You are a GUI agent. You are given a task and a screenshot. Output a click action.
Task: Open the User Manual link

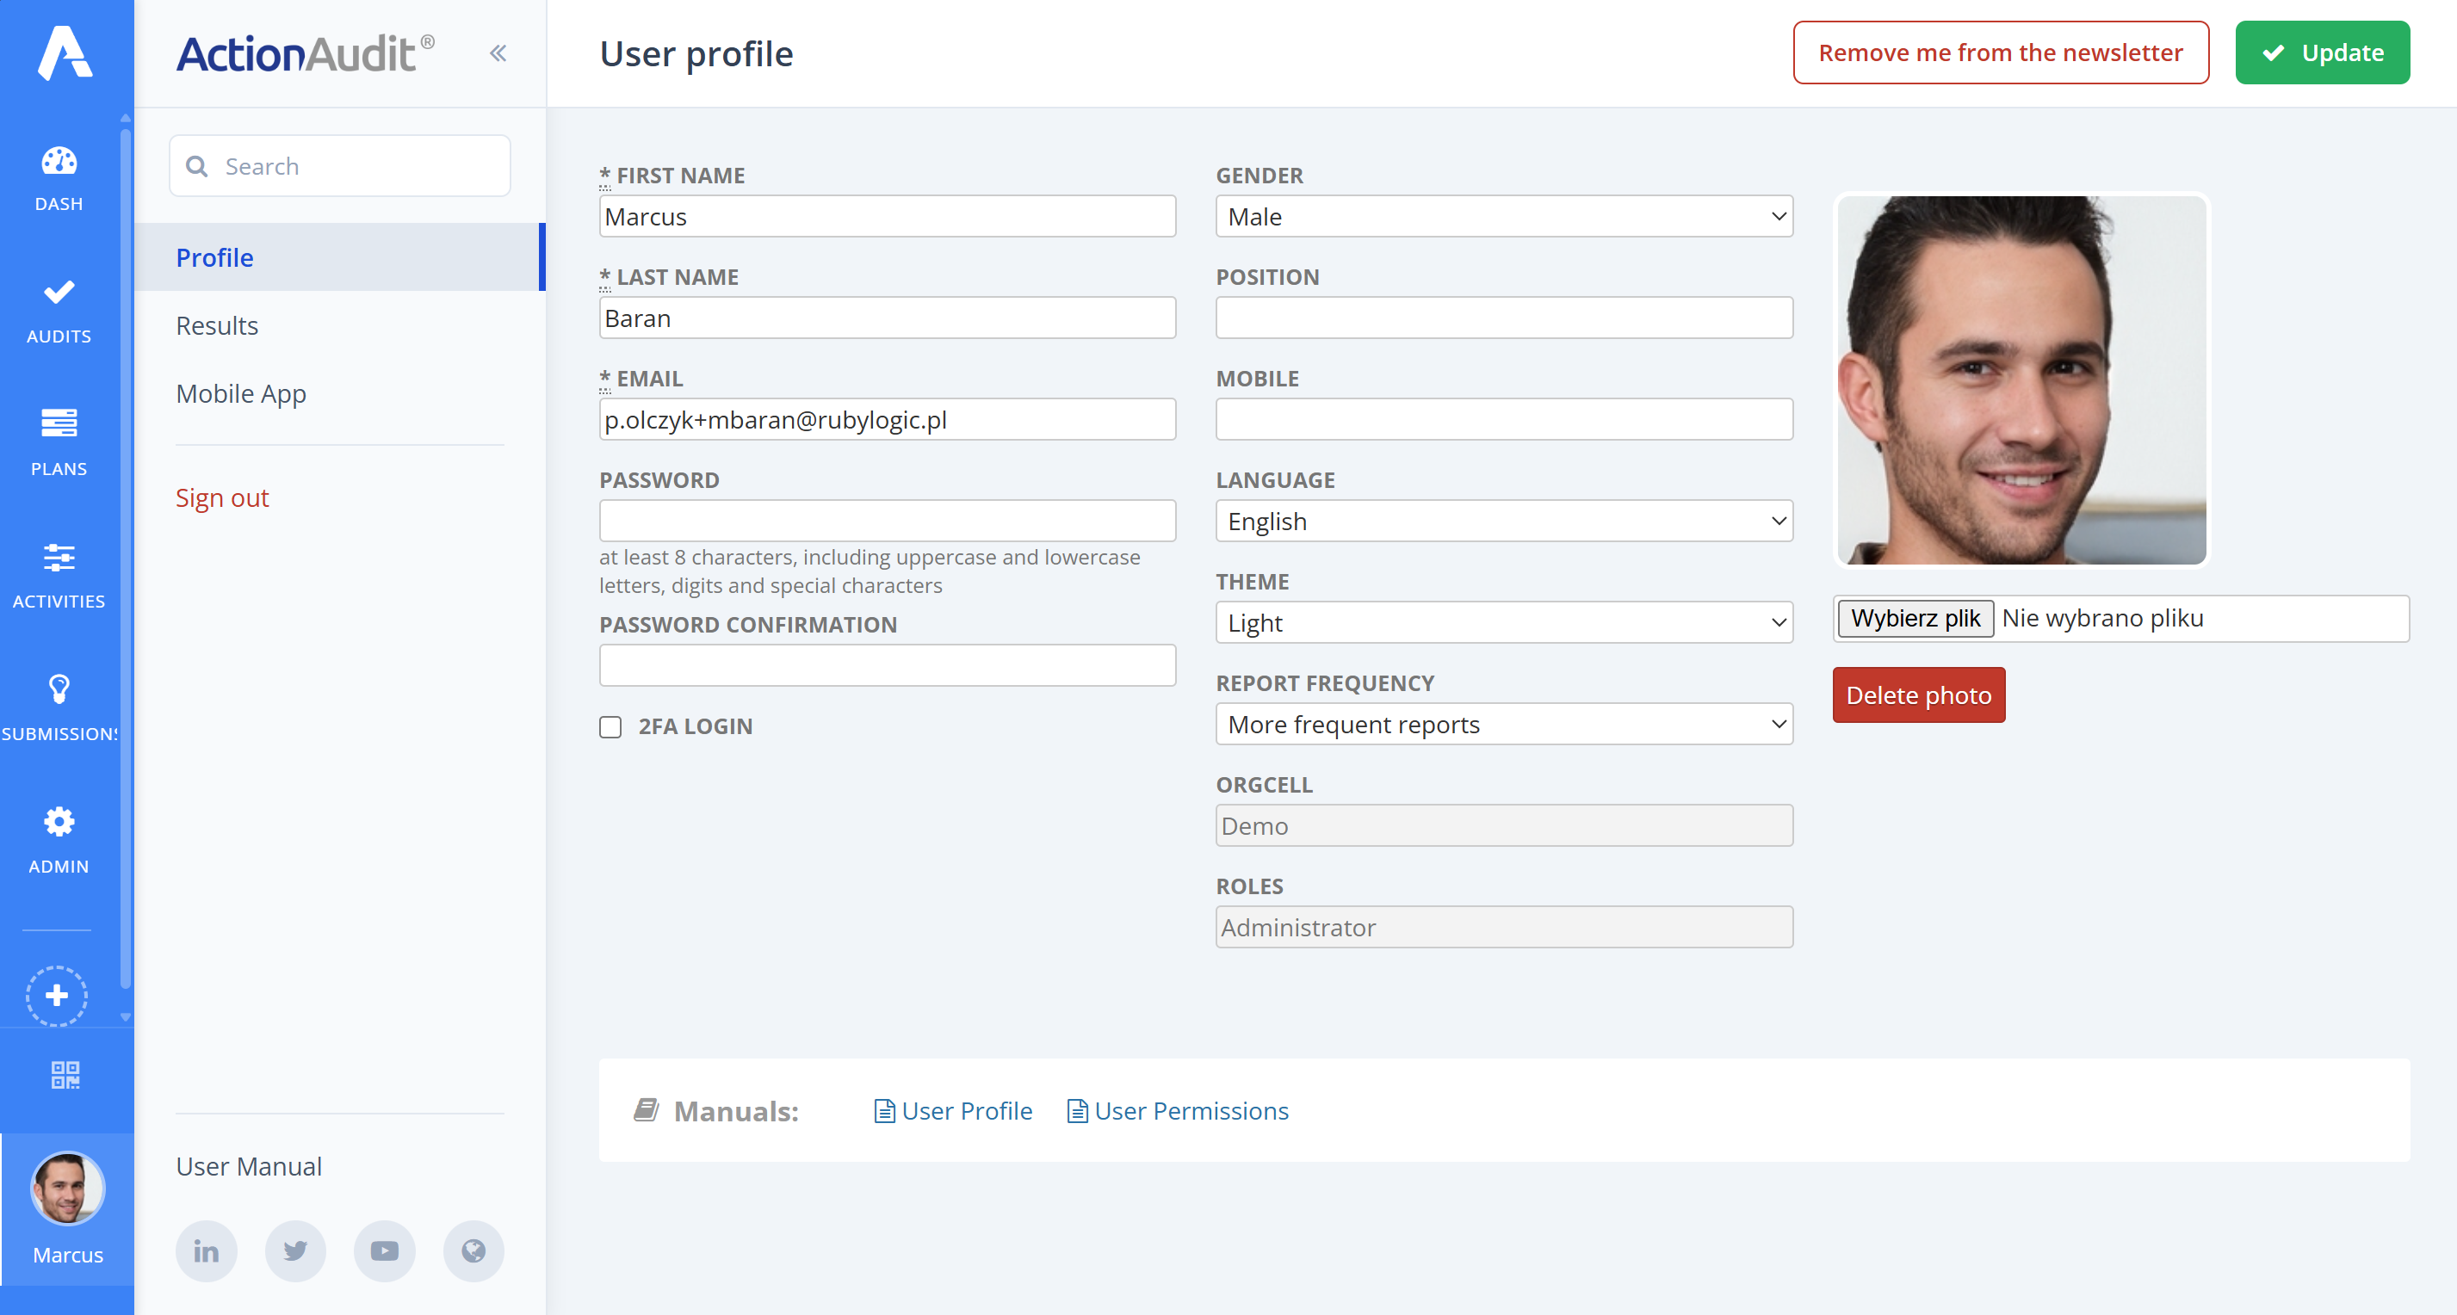(x=249, y=1166)
